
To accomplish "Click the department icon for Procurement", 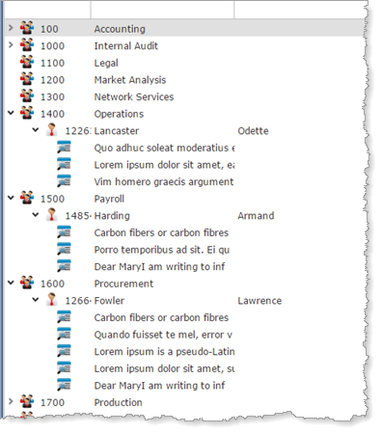I will click(27, 283).
